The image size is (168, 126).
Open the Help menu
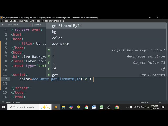62,21
